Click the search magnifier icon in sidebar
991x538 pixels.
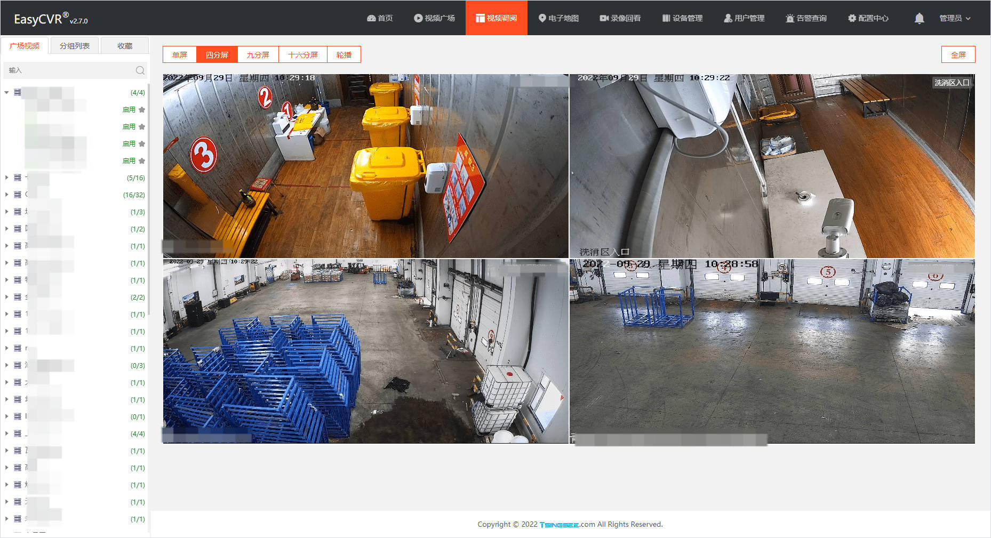(140, 70)
